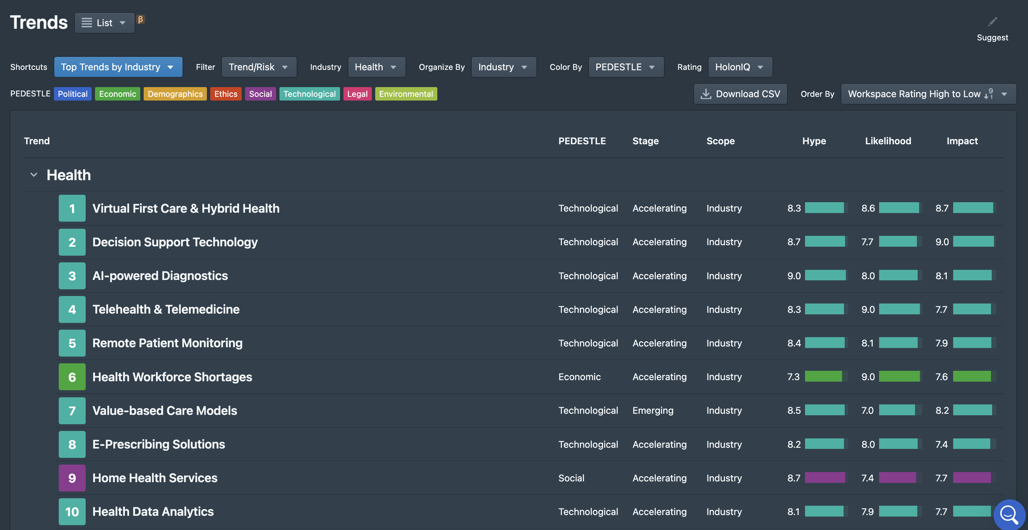Open the Order By Workspace Rating dropdown
This screenshot has width=1028, height=530.
[928, 94]
